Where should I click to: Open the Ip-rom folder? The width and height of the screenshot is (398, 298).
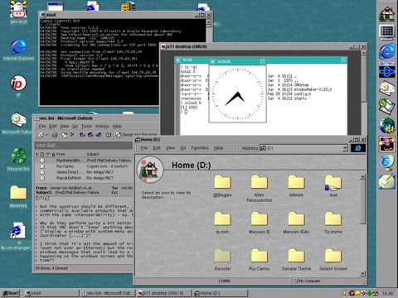click(x=222, y=223)
